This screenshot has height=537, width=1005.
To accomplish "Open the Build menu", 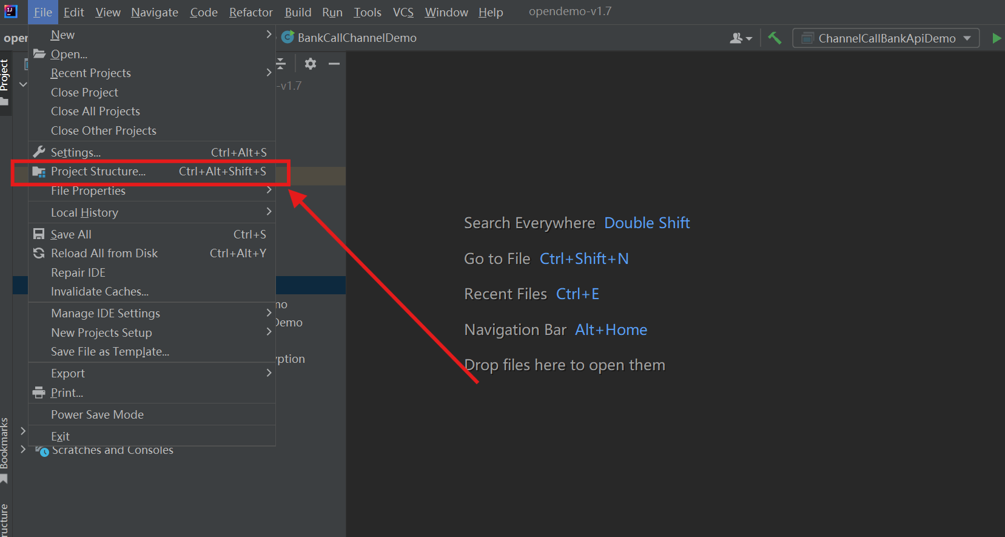I will tap(298, 12).
